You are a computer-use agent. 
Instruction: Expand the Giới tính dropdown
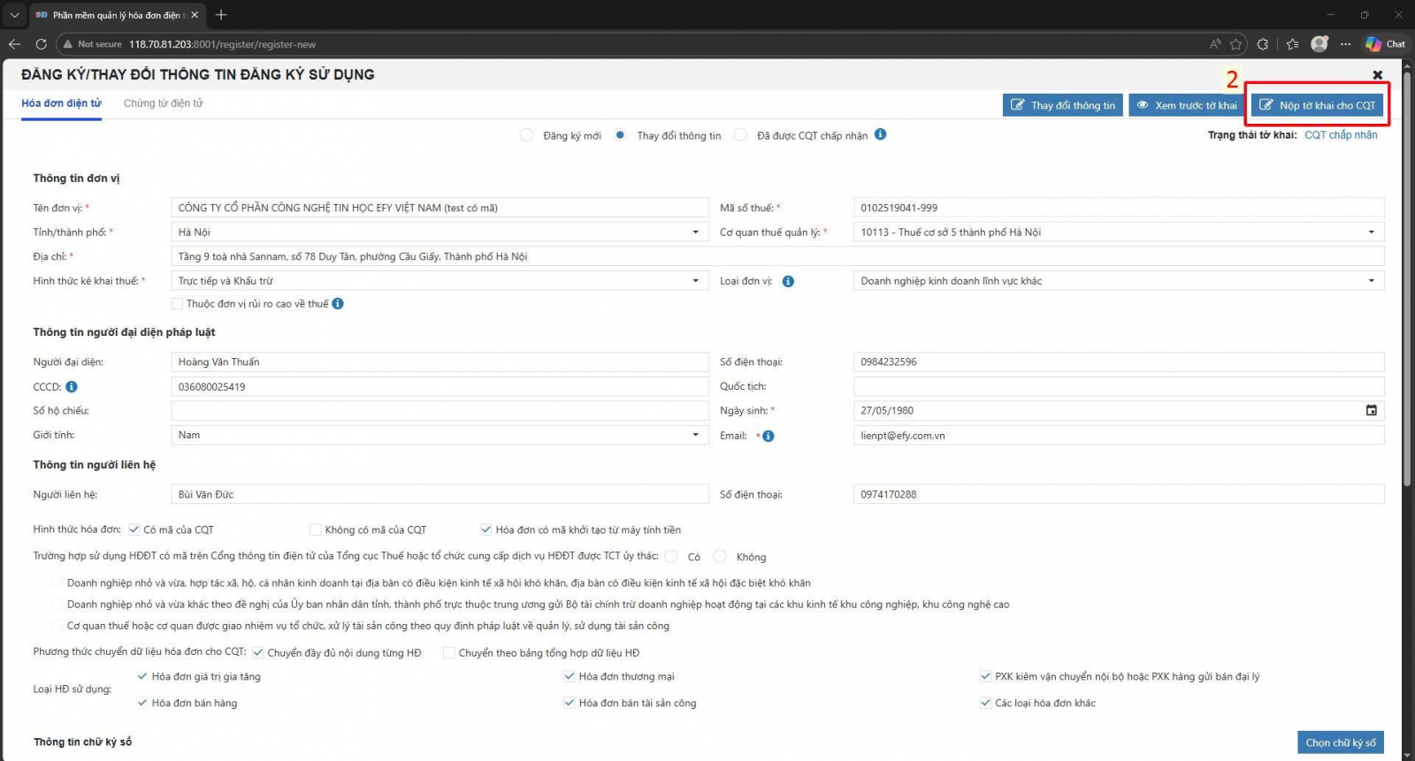[x=440, y=435]
